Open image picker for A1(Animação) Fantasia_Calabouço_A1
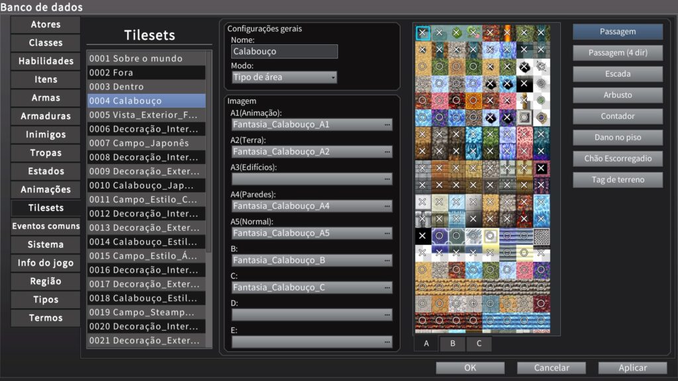This screenshot has height=381, width=678. pyautogui.click(x=312, y=124)
